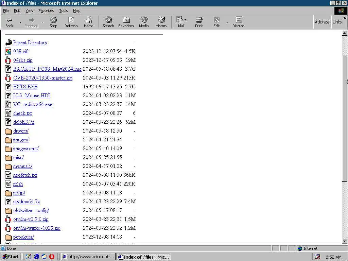Click the drivers folder icon
This screenshot has height=261, width=348.
[8, 131]
